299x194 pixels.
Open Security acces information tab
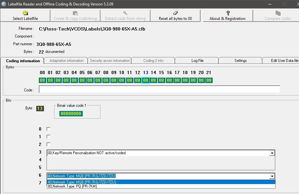(x=110, y=61)
